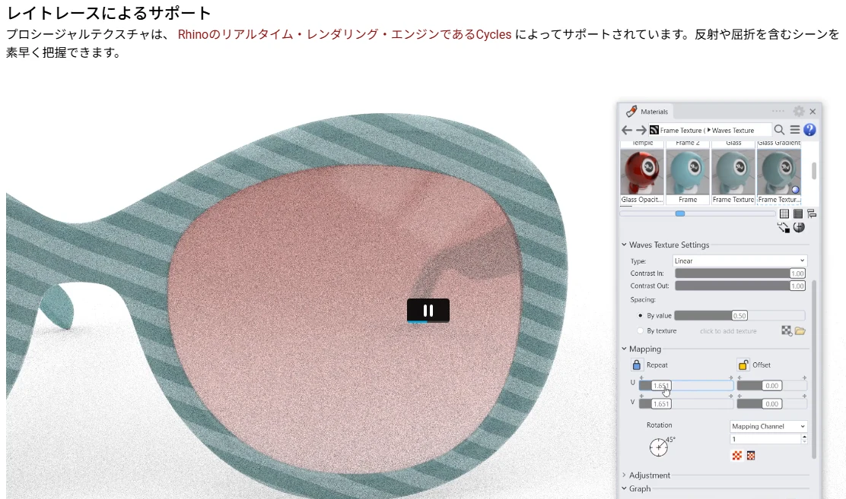Click the Materials tab paint tube icon
Screen dimensions: 846x499
click(631, 112)
